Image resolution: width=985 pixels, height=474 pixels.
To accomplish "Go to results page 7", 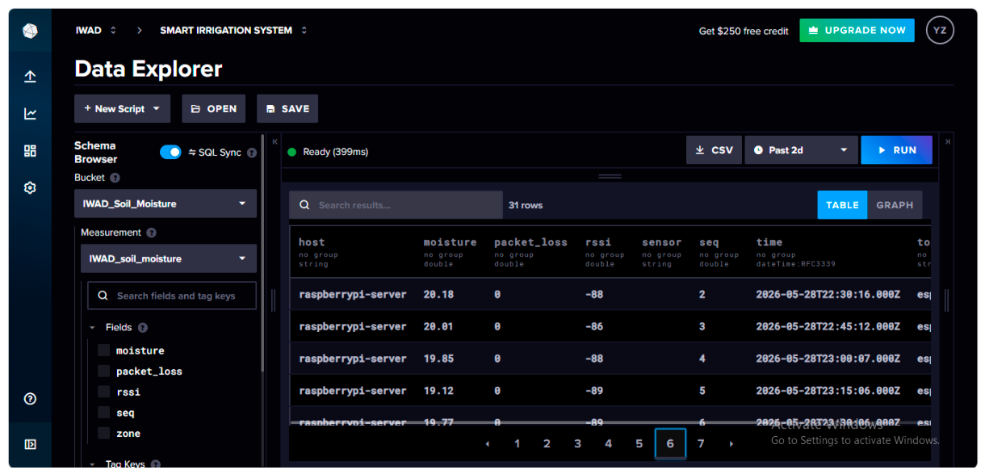I will [x=701, y=444].
